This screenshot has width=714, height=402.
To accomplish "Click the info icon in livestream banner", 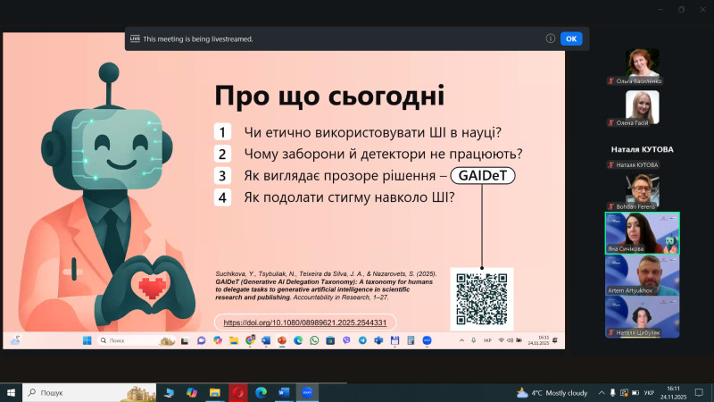I will click(x=551, y=38).
